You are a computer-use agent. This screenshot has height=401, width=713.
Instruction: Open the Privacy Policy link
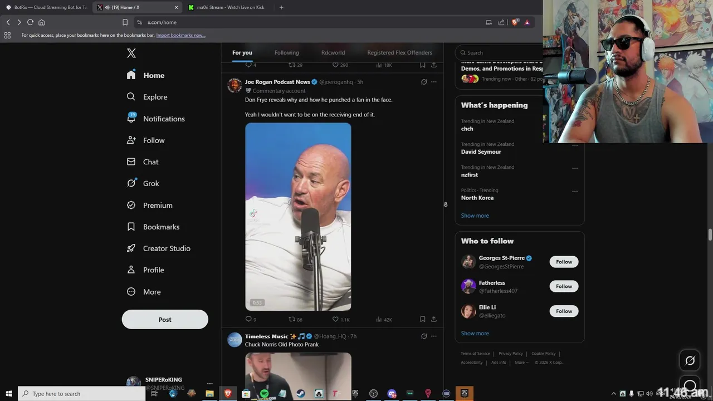click(x=511, y=354)
